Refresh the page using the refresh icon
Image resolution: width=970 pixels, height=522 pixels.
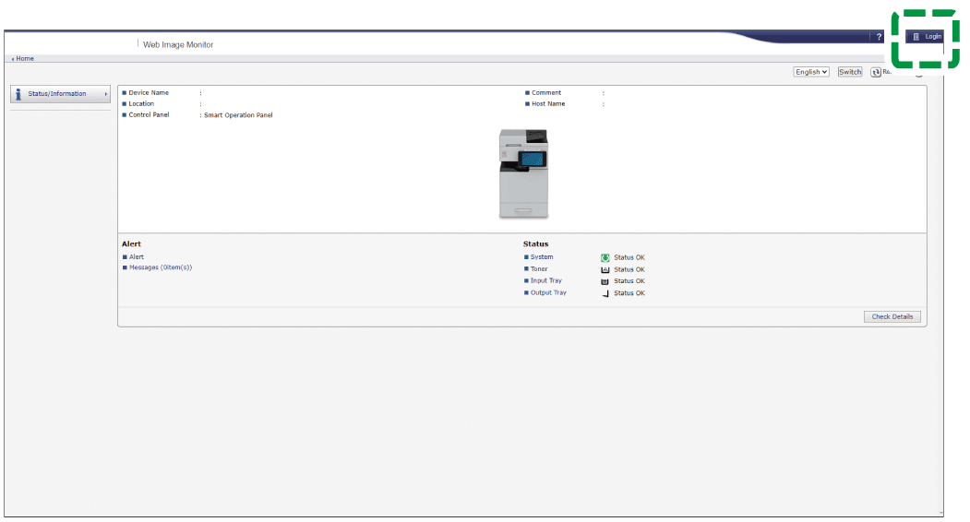coord(876,72)
